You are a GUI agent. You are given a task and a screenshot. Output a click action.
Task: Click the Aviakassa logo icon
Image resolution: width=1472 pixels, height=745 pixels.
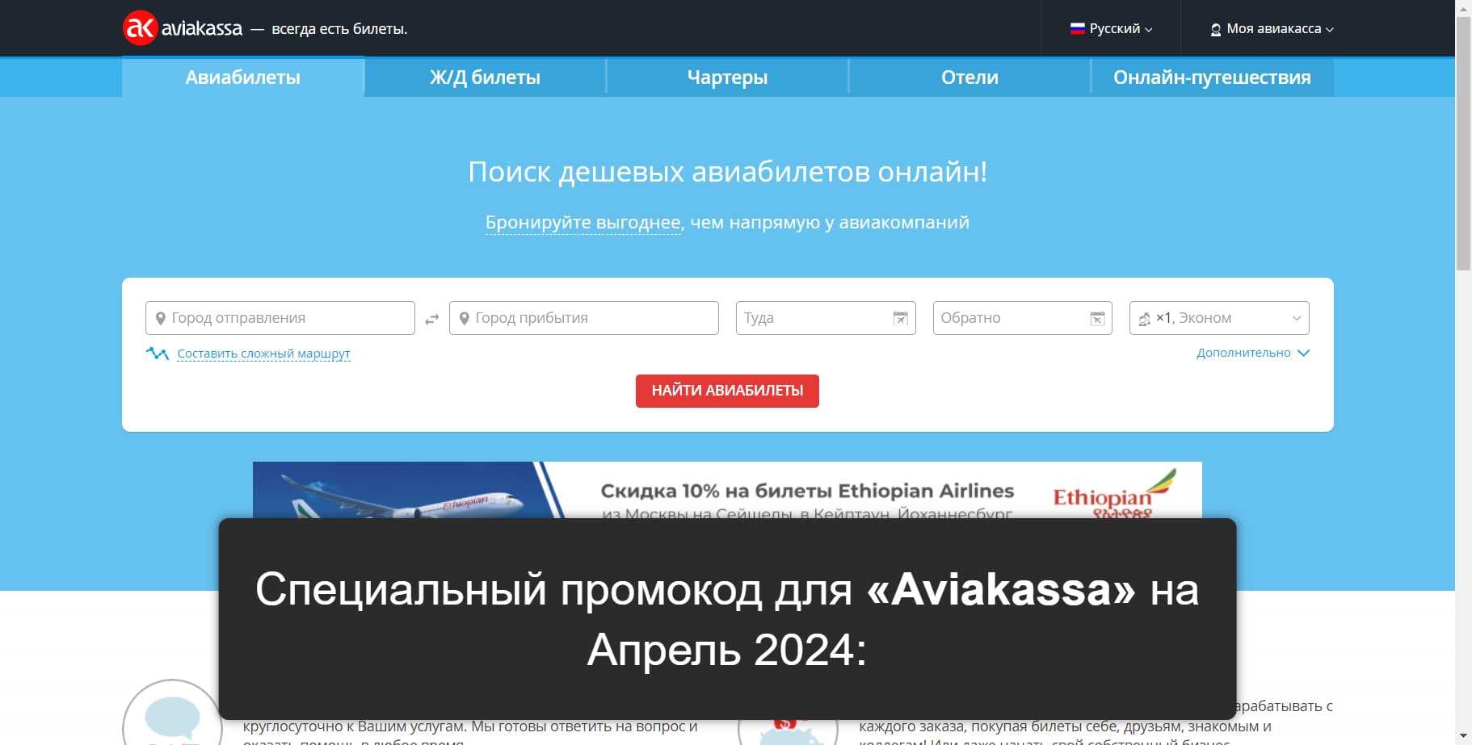click(x=139, y=28)
